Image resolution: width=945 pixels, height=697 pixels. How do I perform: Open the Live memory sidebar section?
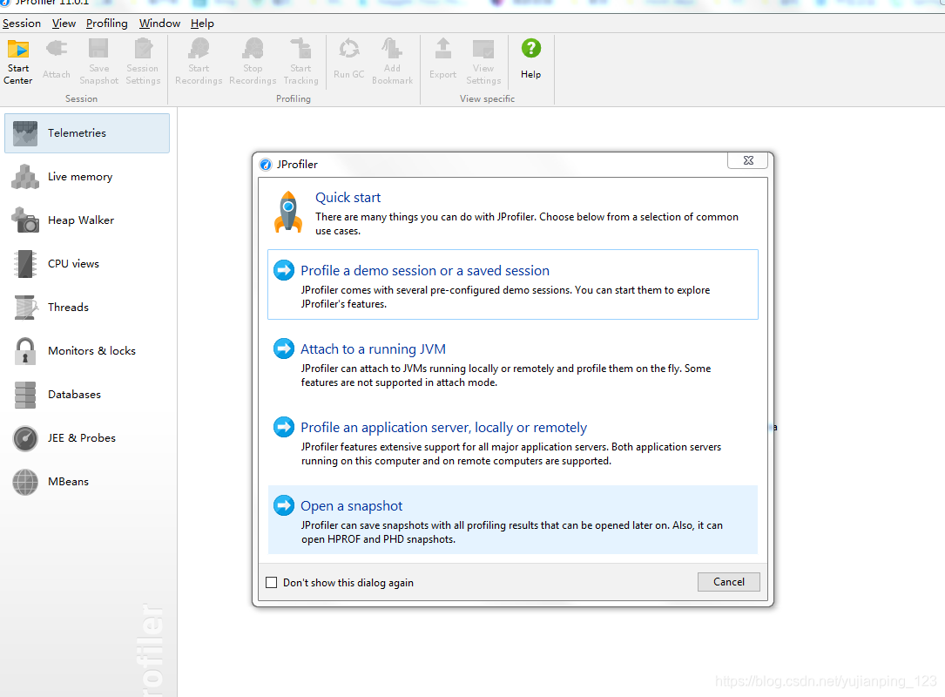pos(87,177)
